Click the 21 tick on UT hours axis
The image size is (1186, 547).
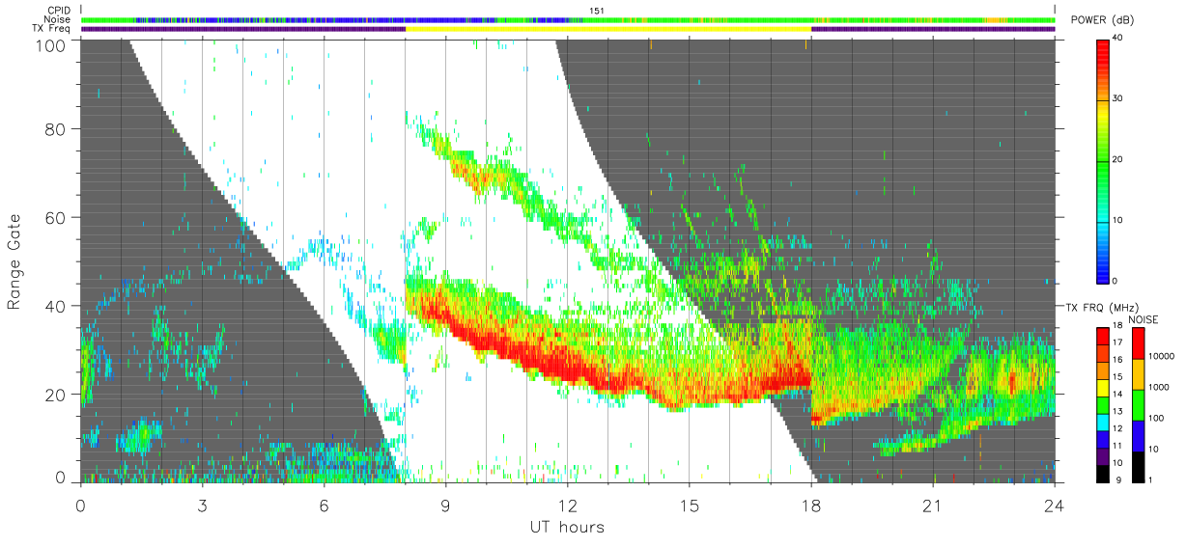pyautogui.click(x=932, y=505)
